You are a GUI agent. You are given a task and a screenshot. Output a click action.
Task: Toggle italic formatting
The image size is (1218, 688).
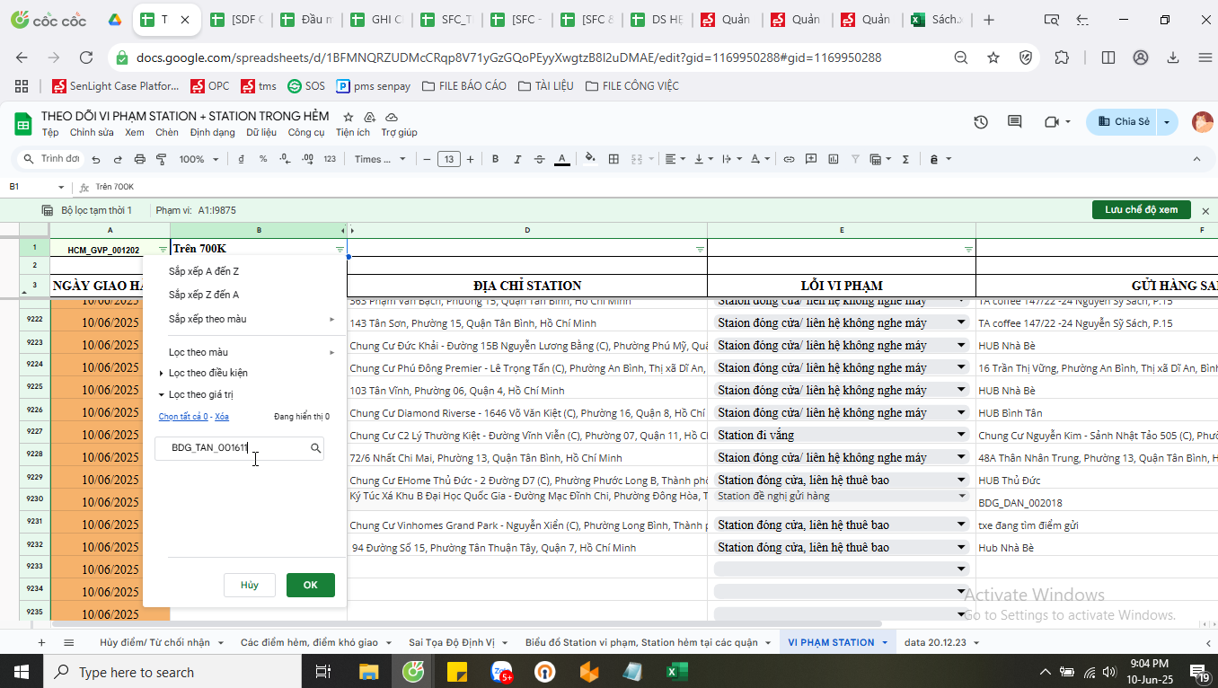516,159
